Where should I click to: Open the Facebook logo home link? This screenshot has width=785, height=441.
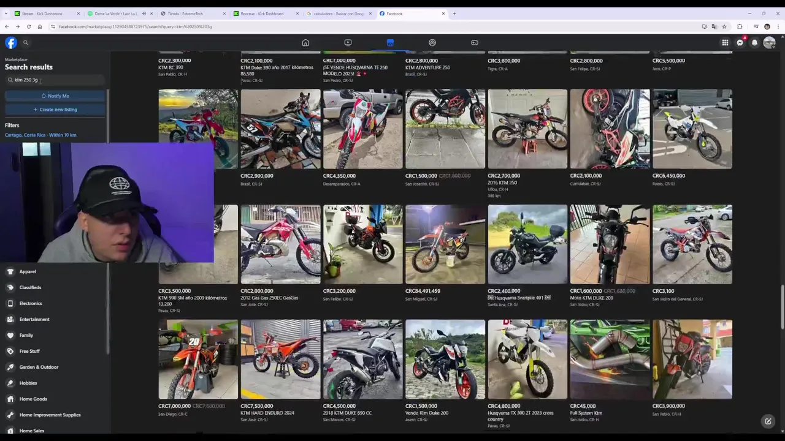coord(11,42)
